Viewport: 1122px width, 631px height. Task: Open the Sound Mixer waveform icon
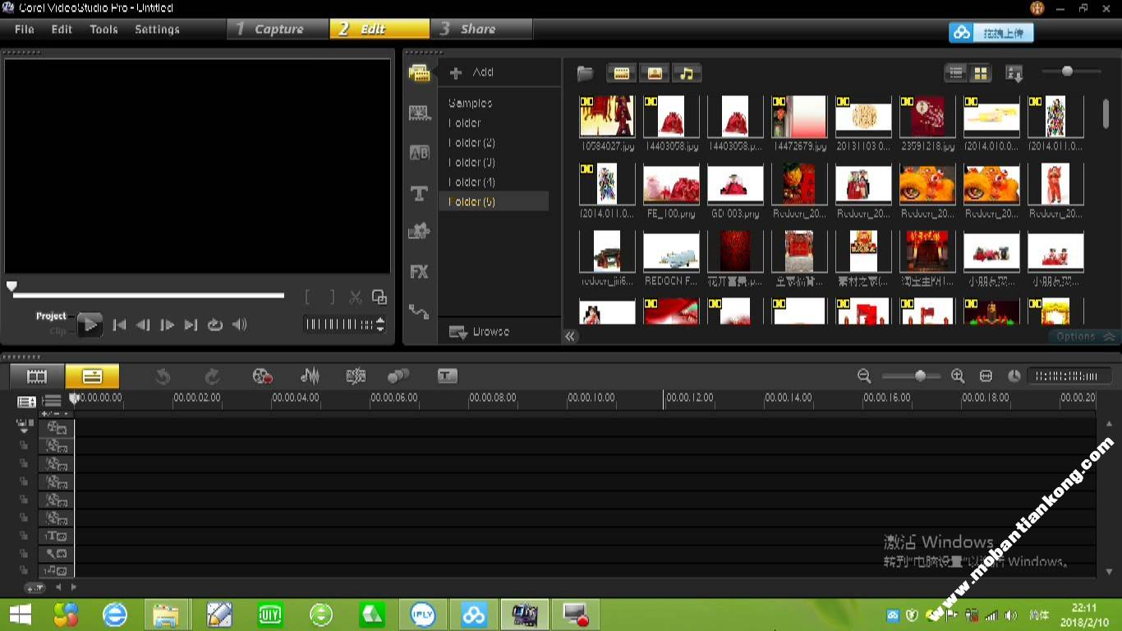coord(310,376)
